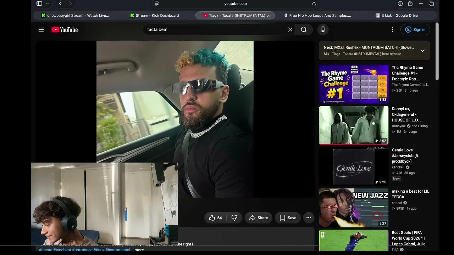Open title 'making a beat for LIL TECCA'
Image resolution: width=454 pixels, height=255 pixels.
pos(410,194)
